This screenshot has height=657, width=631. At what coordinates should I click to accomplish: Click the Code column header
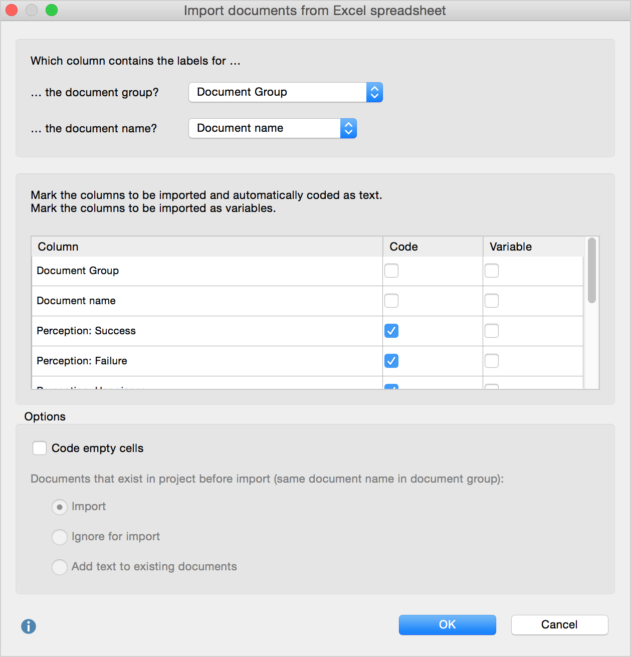432,247
